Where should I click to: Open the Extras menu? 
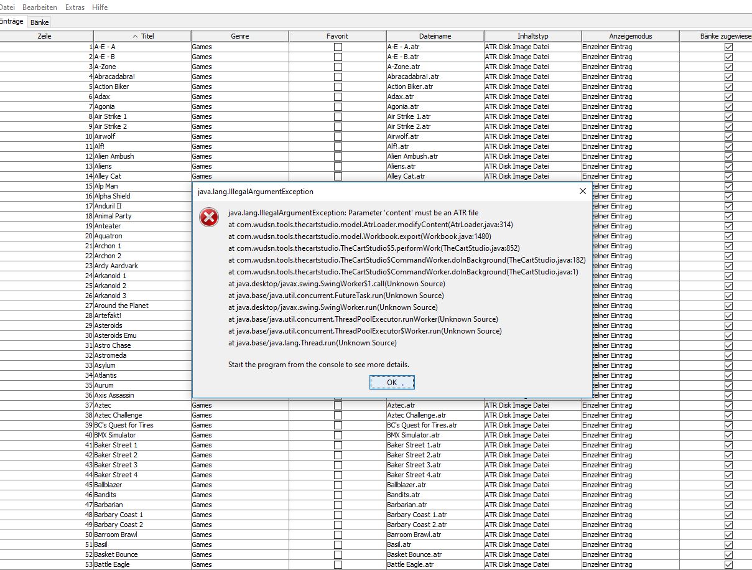coord(75,7)
